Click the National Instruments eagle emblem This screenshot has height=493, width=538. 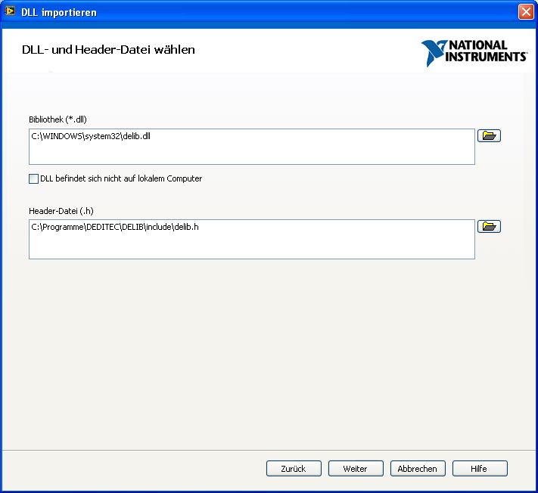point(434,53)
